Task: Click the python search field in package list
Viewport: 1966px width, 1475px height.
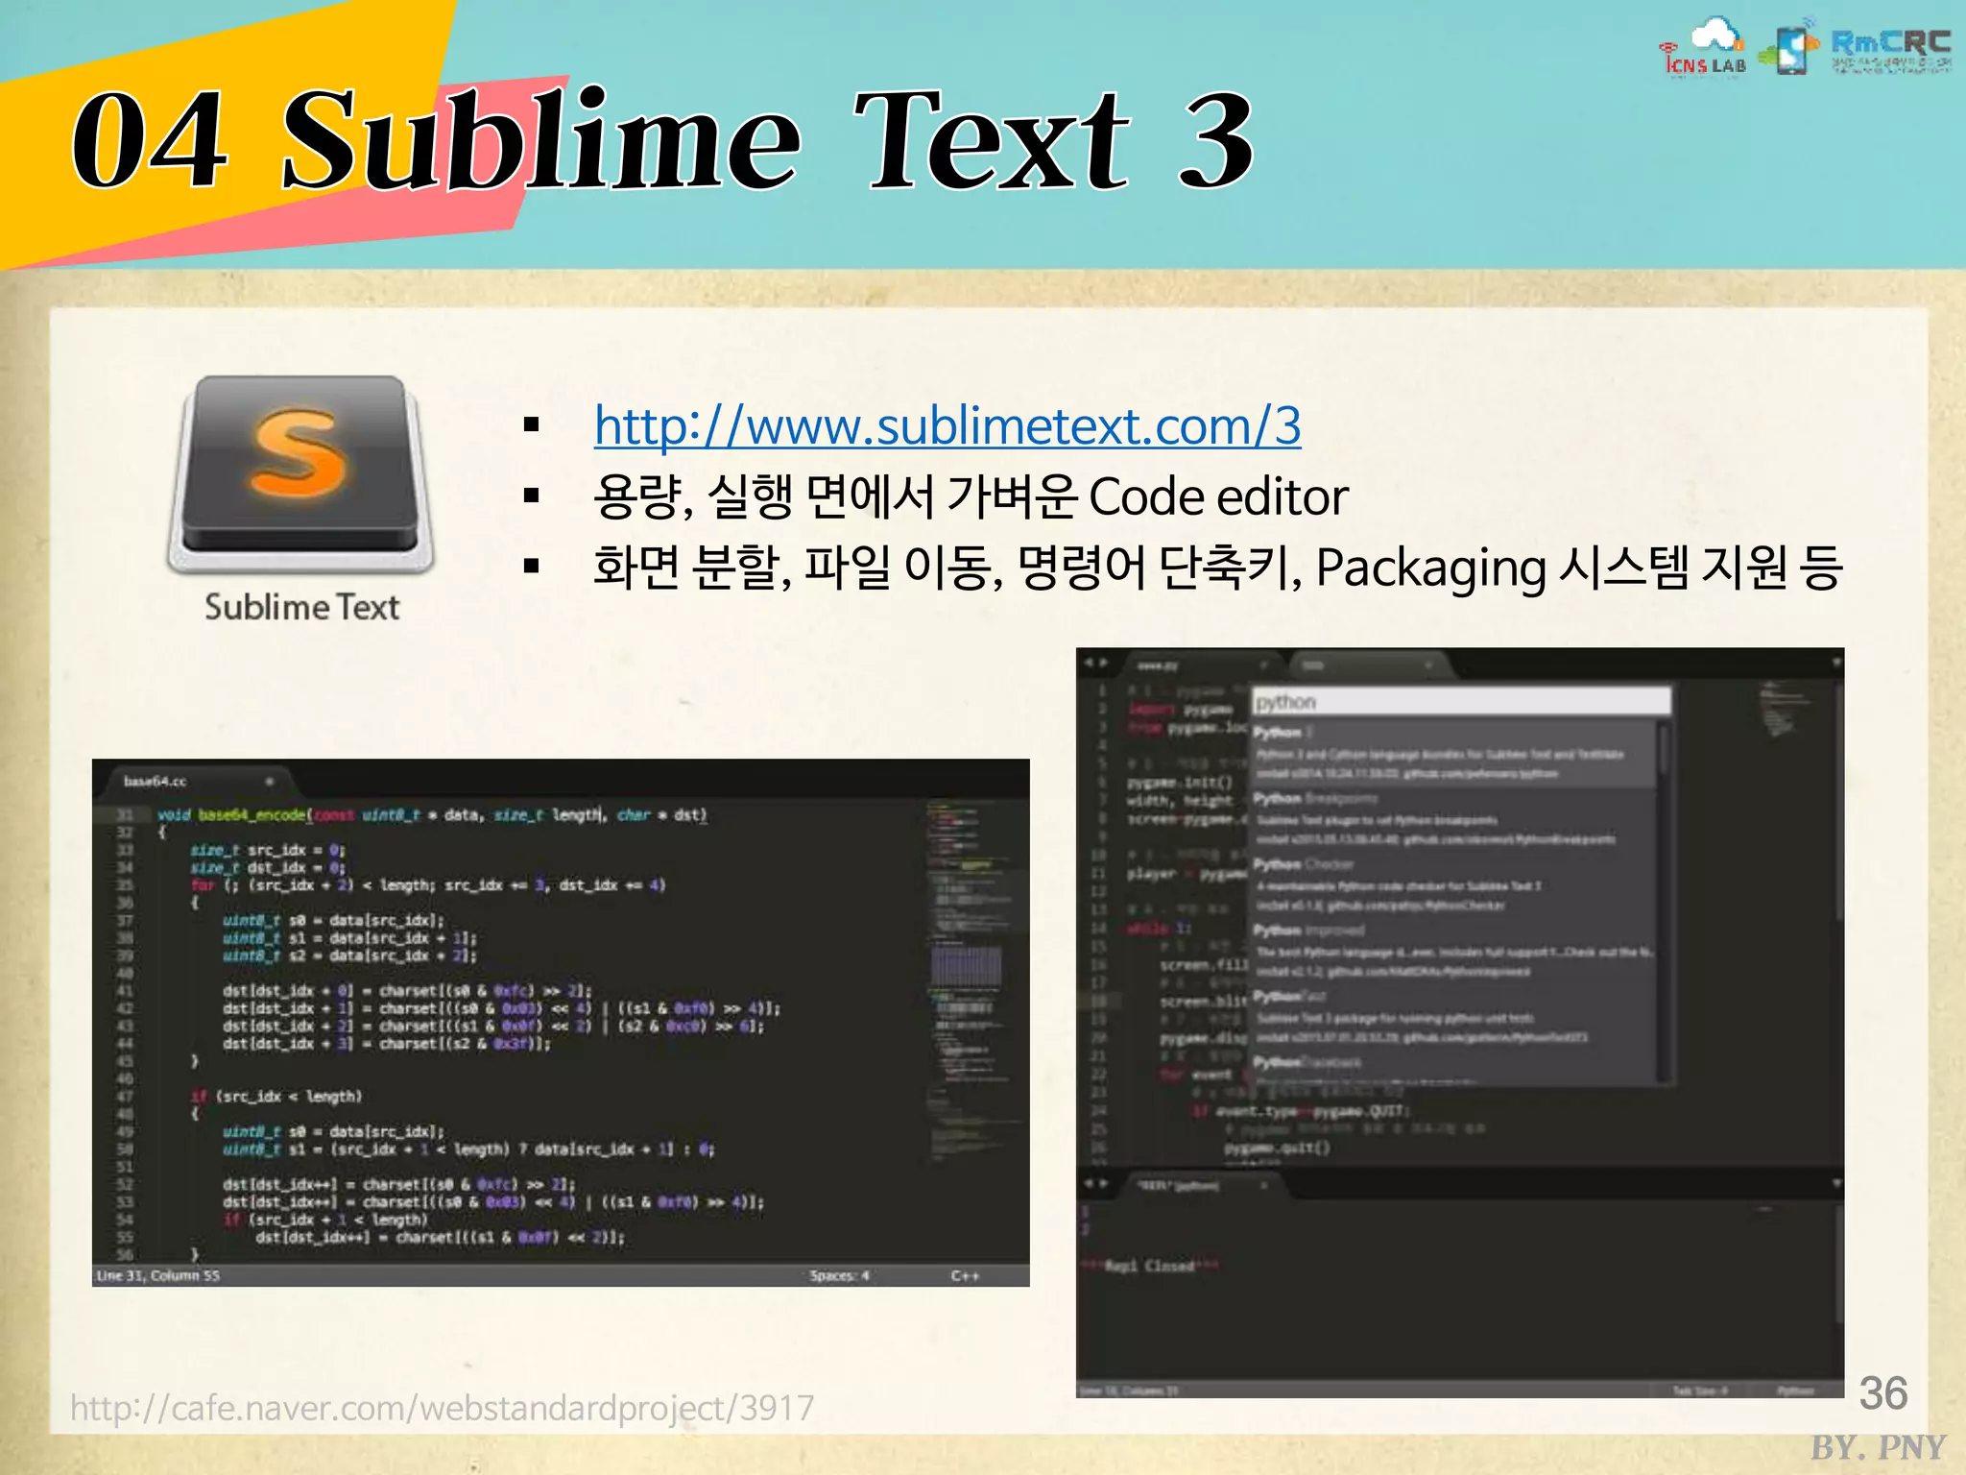Action: tap(1461, 702)
